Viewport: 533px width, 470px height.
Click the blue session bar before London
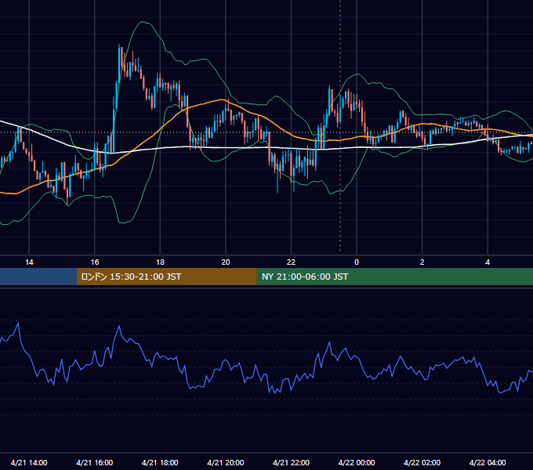[38, 277]
